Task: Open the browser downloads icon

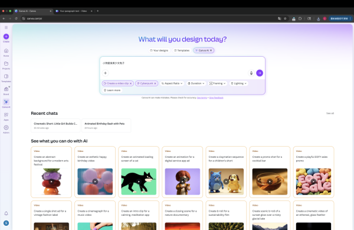Action: [319, 18]
